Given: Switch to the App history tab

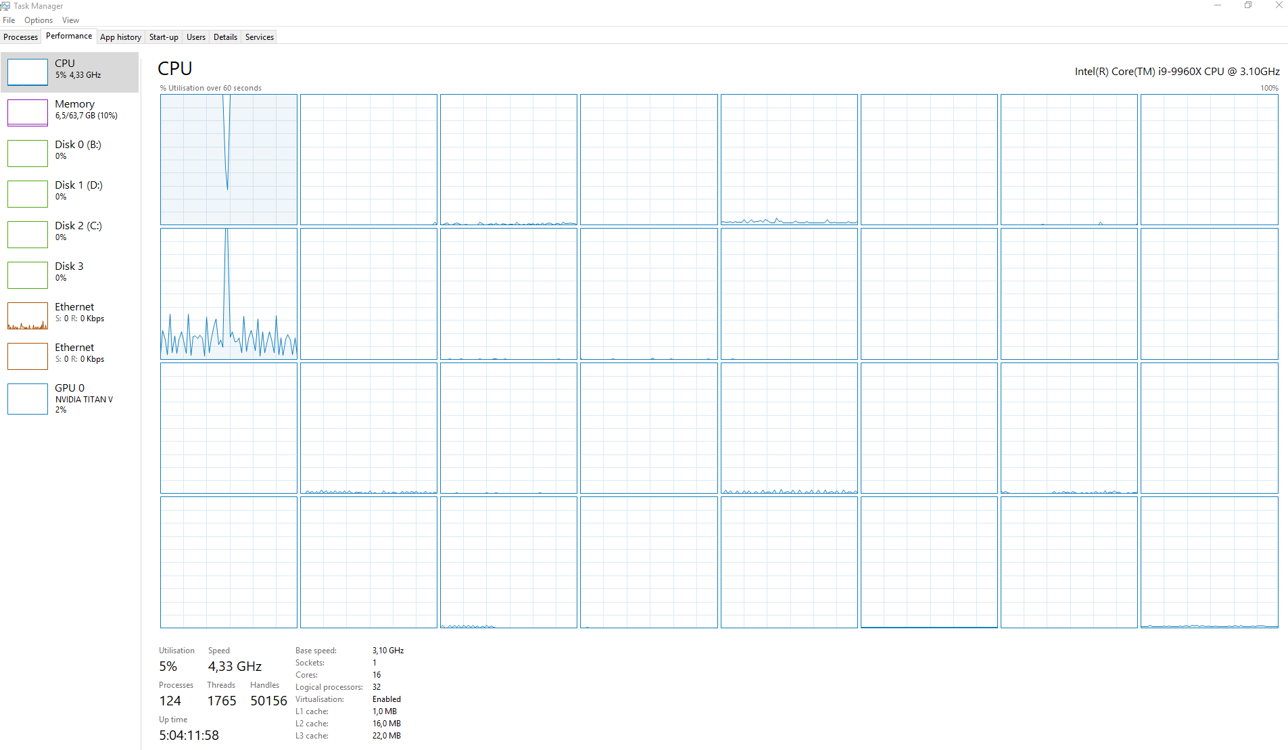Looking at the screenshot, I should pos(120,37).
